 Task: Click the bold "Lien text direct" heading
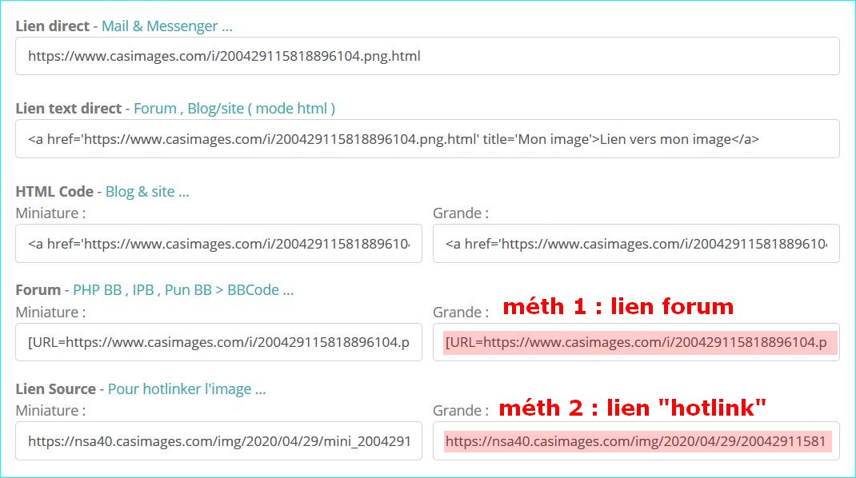pos(69,108)
